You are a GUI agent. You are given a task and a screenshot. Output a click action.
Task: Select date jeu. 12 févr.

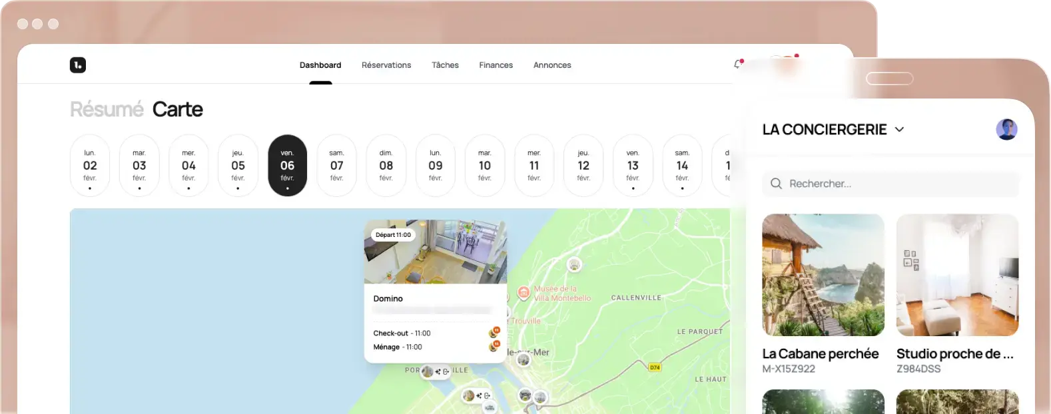coord(583,166)
